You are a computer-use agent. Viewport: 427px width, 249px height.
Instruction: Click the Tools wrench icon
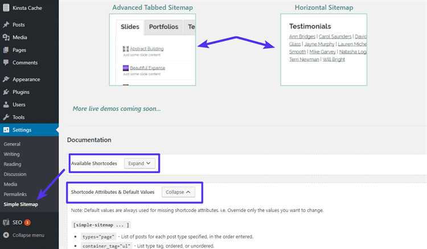6,117
